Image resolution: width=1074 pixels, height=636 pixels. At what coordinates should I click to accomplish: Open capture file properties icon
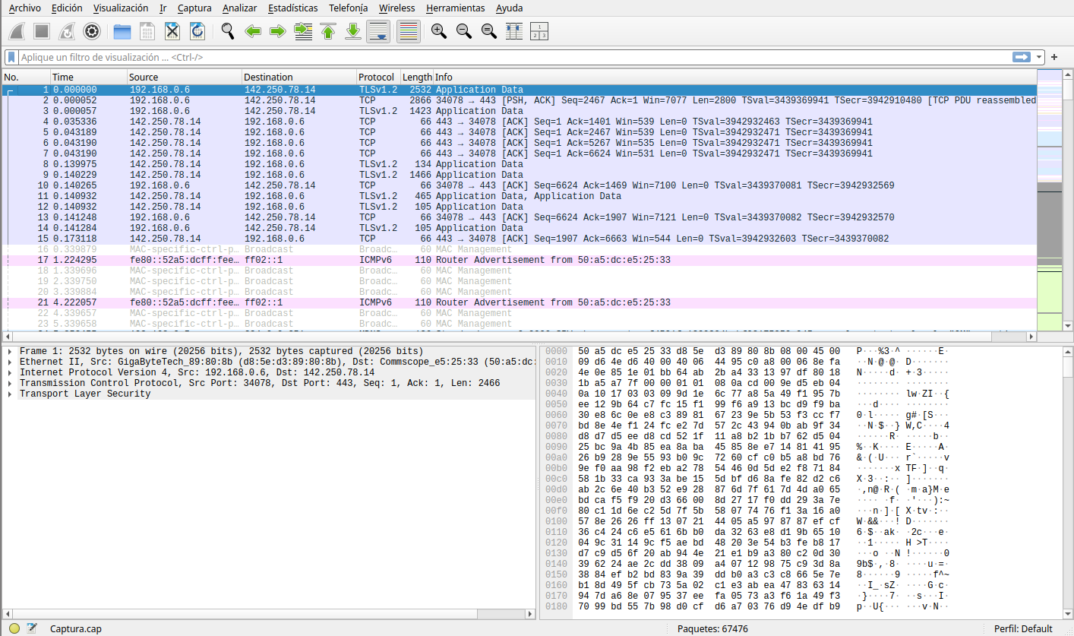(32, 628)
